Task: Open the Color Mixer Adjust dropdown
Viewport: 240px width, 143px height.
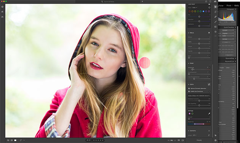Action: click(x=195, y=8)
